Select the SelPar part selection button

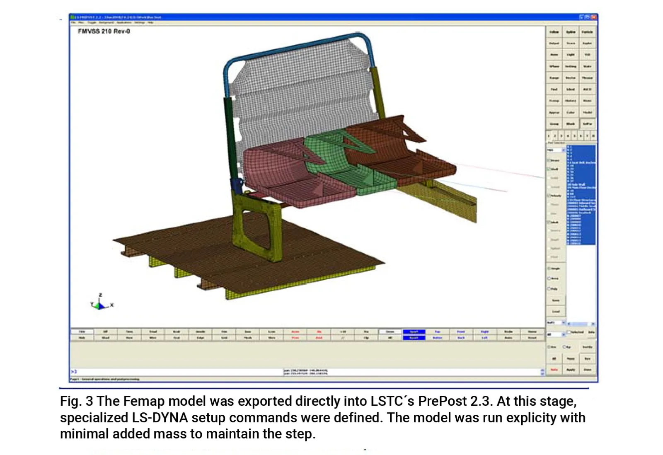(x=588, y=124)
